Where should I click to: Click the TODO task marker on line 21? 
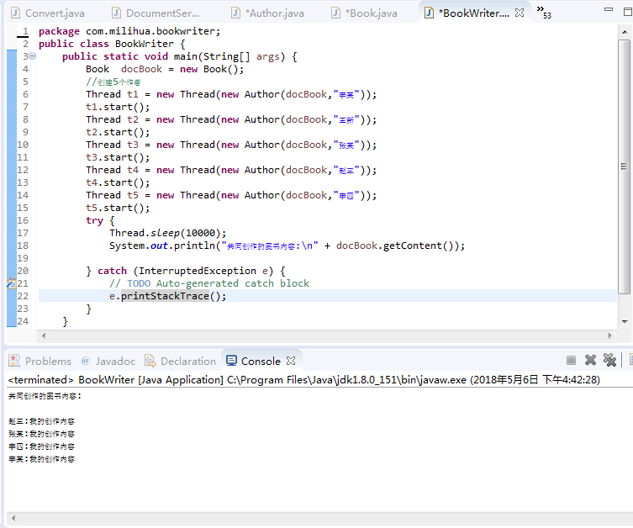click(x=11, y=283)
